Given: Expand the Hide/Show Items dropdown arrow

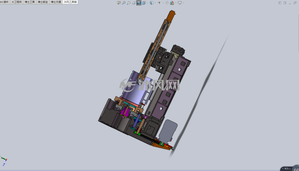Looking at the screenshot, I should point(163,3).
